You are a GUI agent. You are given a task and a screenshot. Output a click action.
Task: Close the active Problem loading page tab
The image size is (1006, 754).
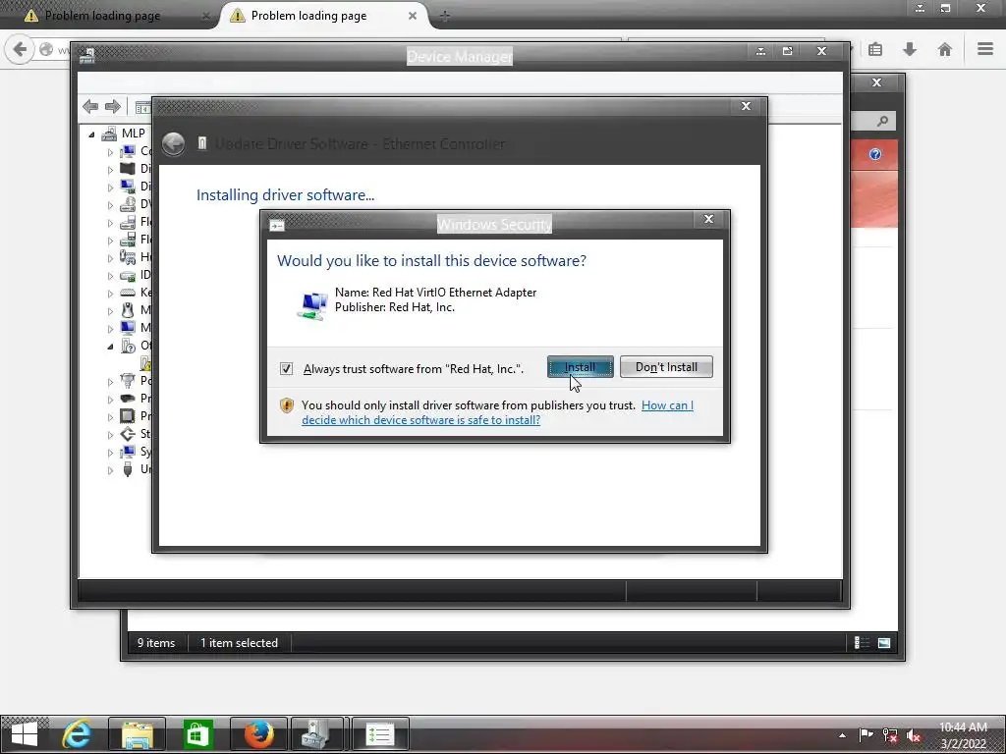pos(413,16)
